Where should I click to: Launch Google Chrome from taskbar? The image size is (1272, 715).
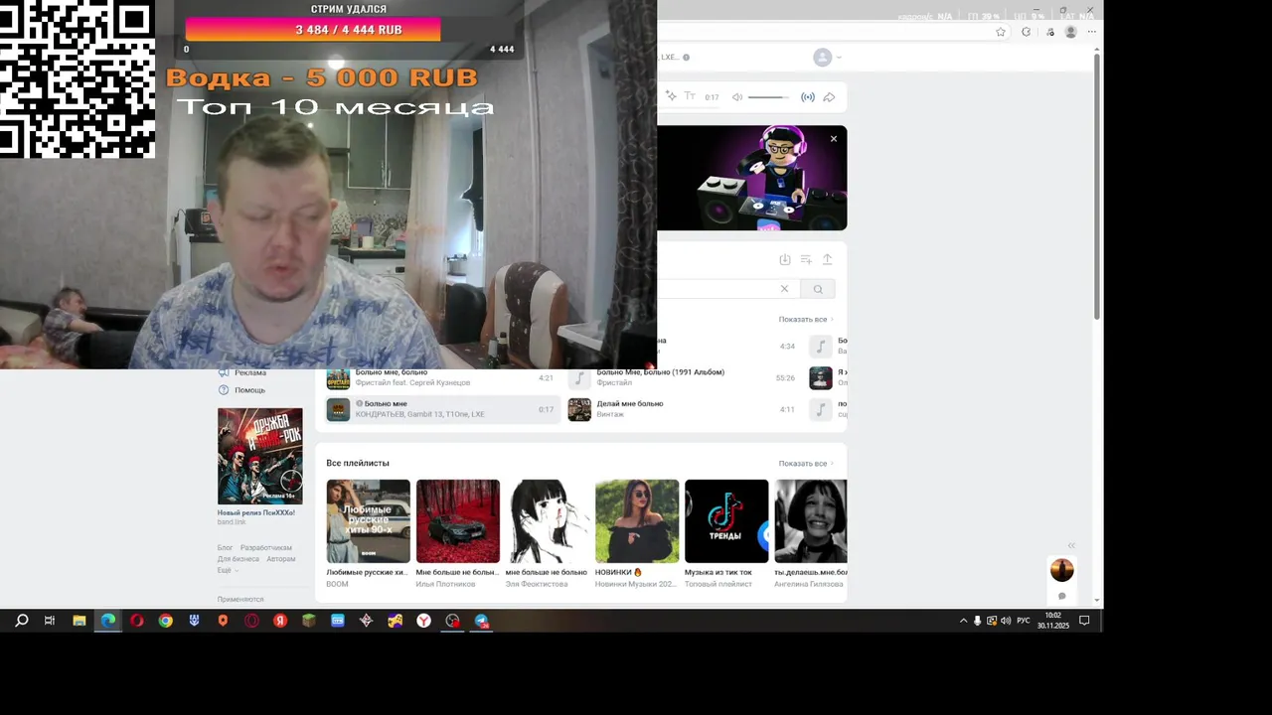pyautogui.click(x=165, y=621)
